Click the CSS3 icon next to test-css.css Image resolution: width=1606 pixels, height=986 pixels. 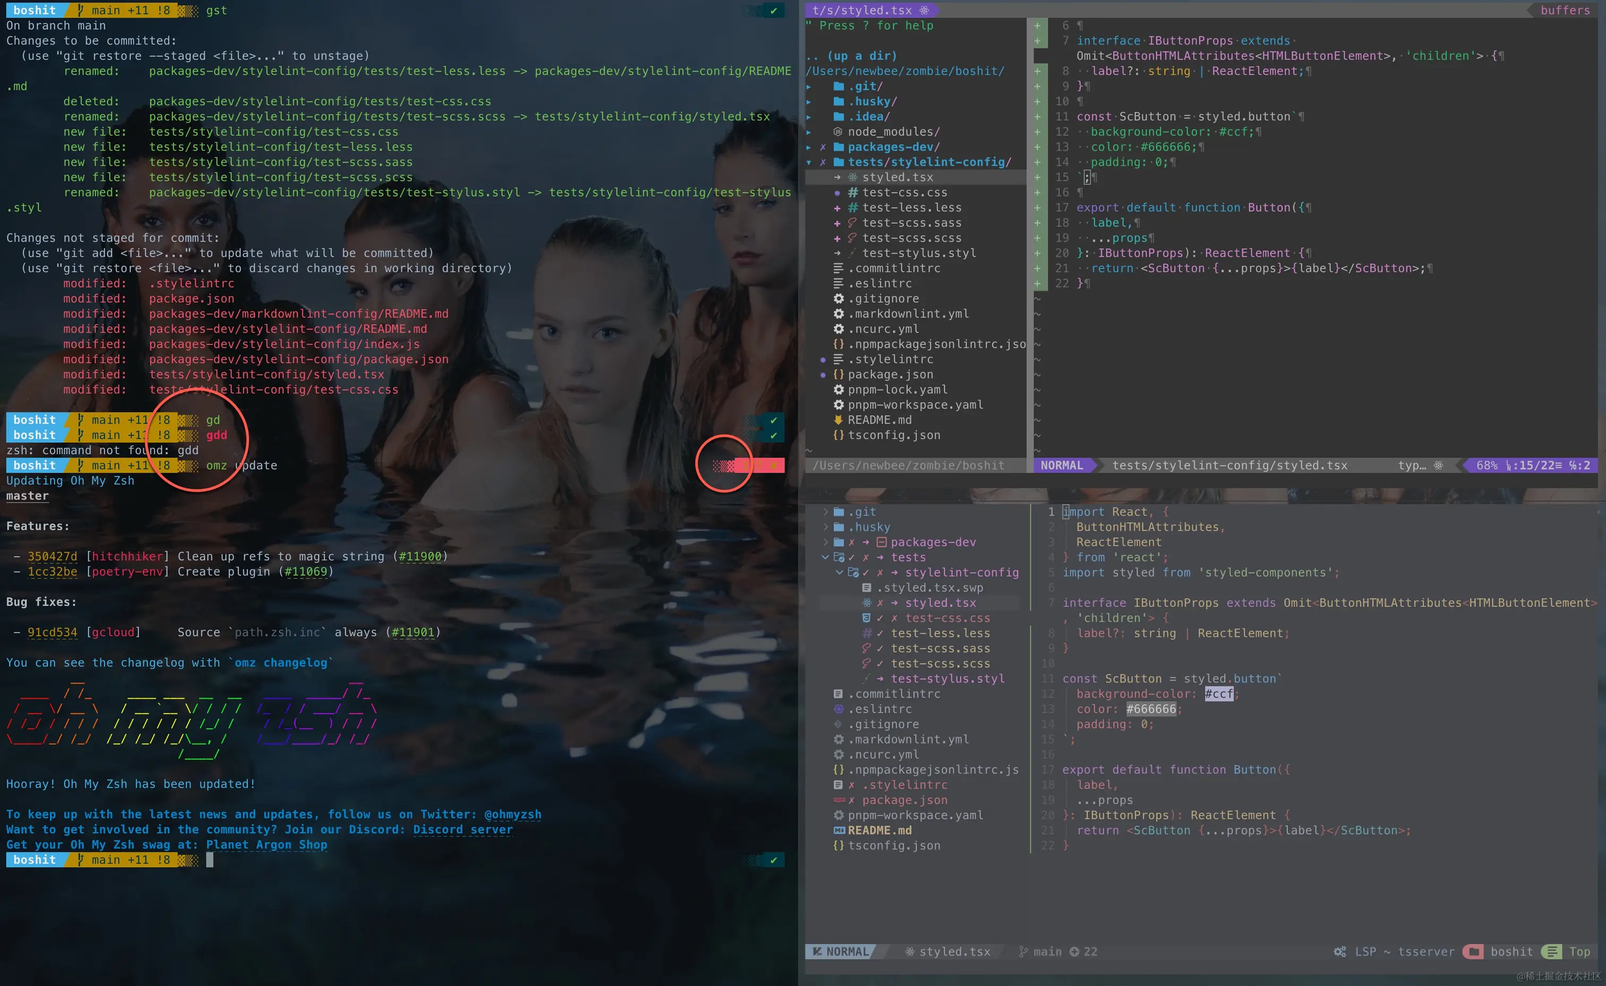(x=867, y=618)
